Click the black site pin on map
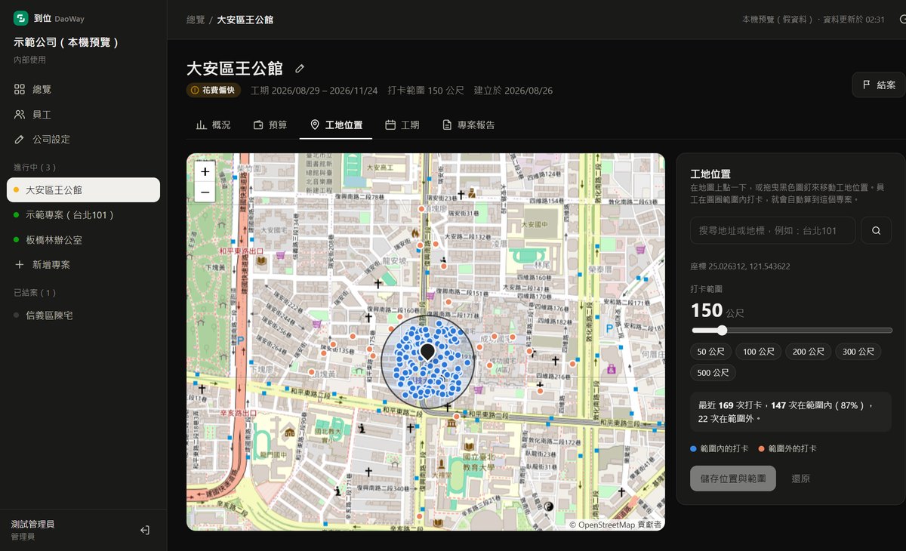Image resolution: width=906 pixels, height=551 pixels. (427, 352)
